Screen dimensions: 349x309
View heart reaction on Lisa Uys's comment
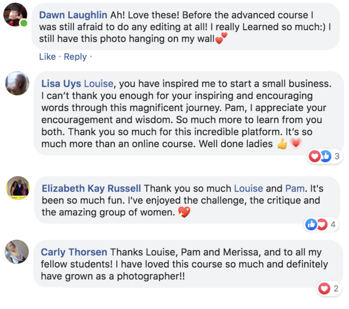click(x=314, y=156)
